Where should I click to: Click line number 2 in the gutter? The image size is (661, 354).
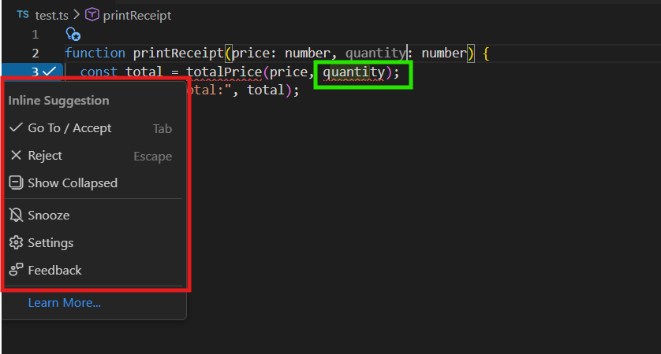35,53
